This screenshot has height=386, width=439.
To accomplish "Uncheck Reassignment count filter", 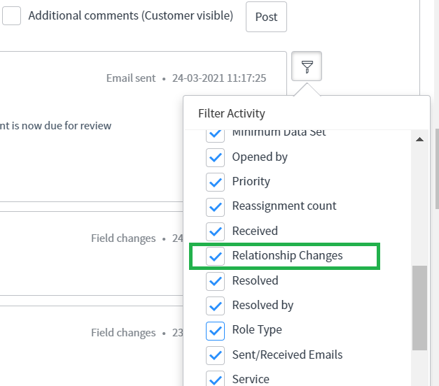I will (x=216, y=206).
